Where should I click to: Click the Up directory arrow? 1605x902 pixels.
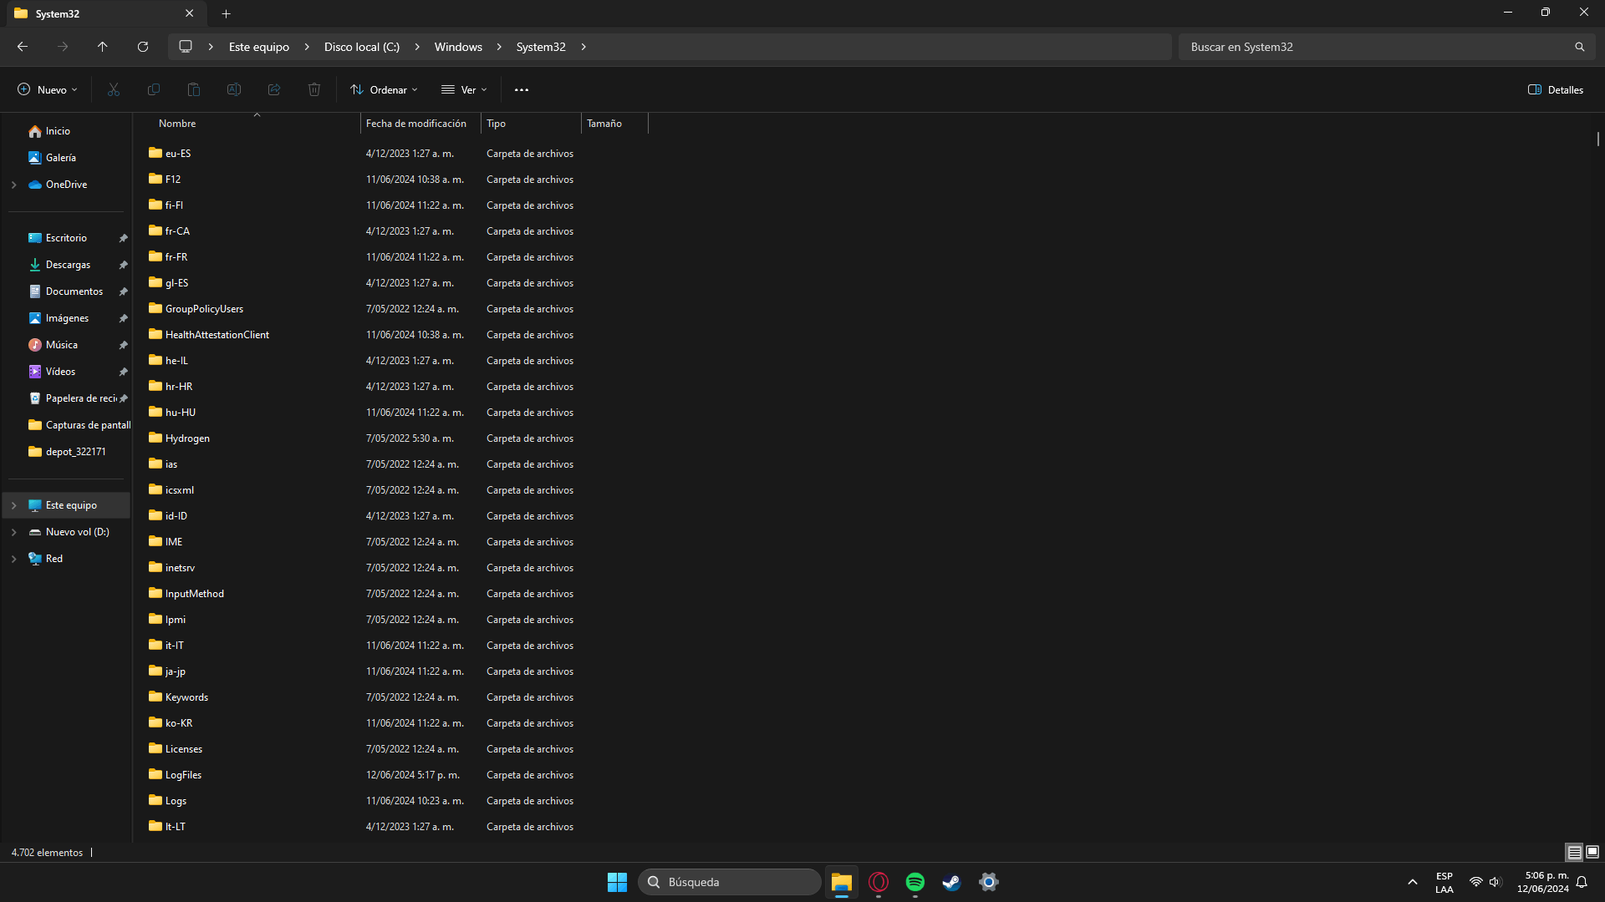(103, 47)
